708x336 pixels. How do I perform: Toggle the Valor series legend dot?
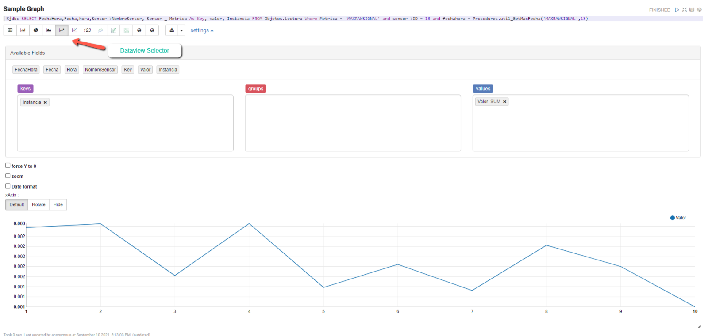(673, 218)
